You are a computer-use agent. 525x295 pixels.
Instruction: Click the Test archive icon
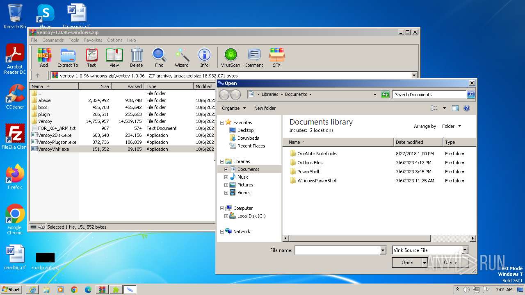(91, 58)
